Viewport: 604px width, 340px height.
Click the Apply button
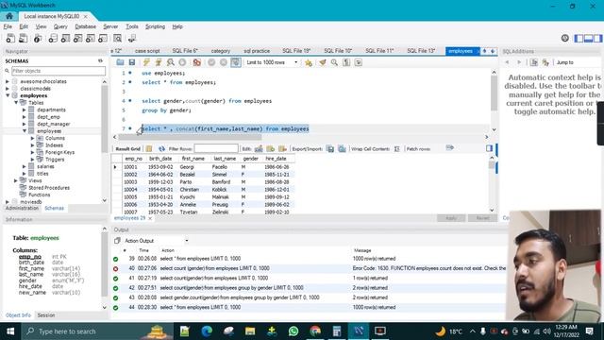451,218
